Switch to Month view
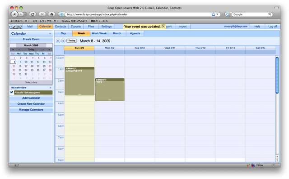 [117, 33]
